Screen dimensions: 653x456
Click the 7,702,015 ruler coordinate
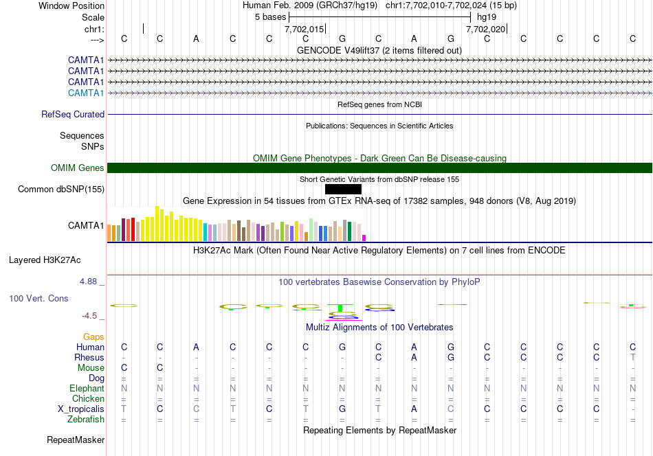pos(304,29)
